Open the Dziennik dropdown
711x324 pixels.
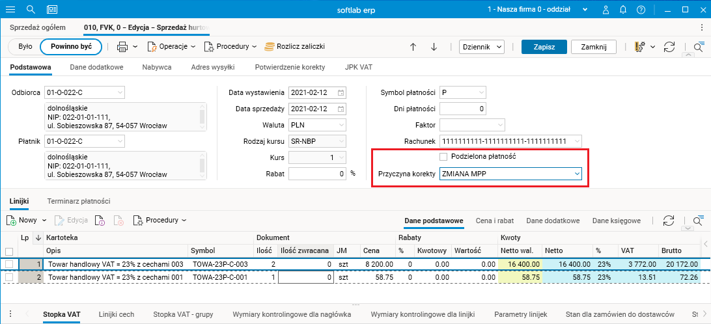[482, 47]
